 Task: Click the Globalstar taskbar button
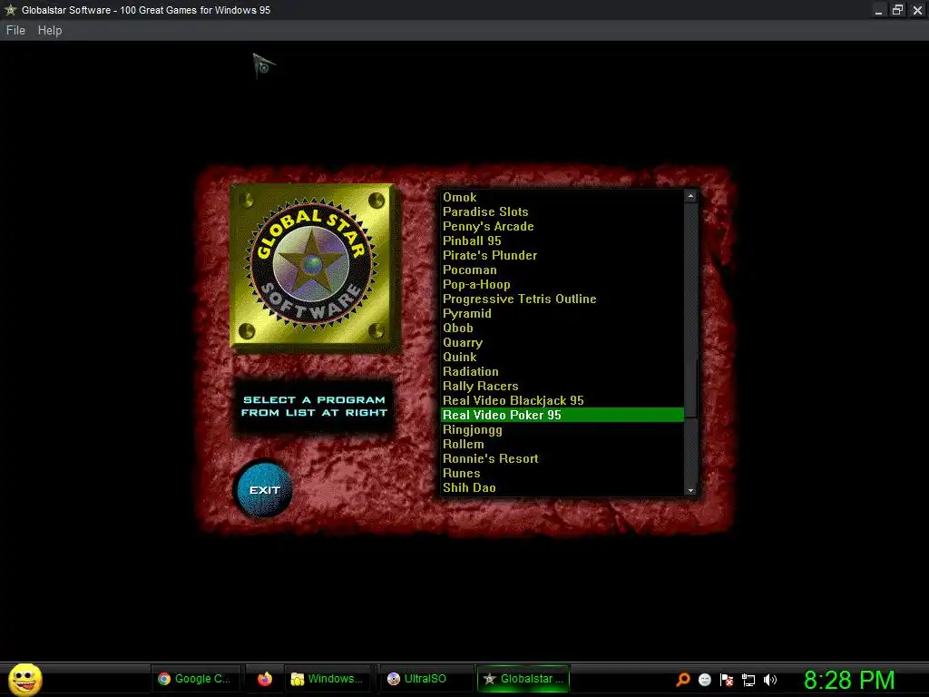(x=523, y=679)
